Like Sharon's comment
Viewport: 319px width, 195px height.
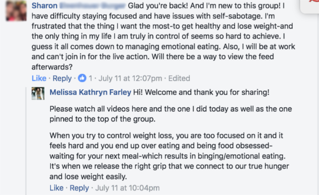39,78
